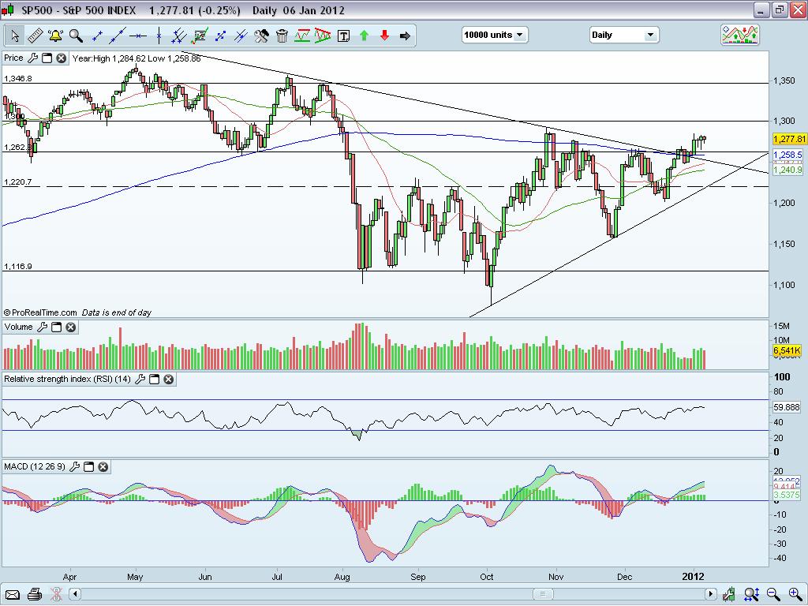Add a red down arrow marker
The height and width of the screenshot is (606, 808).
coord(384,36)
